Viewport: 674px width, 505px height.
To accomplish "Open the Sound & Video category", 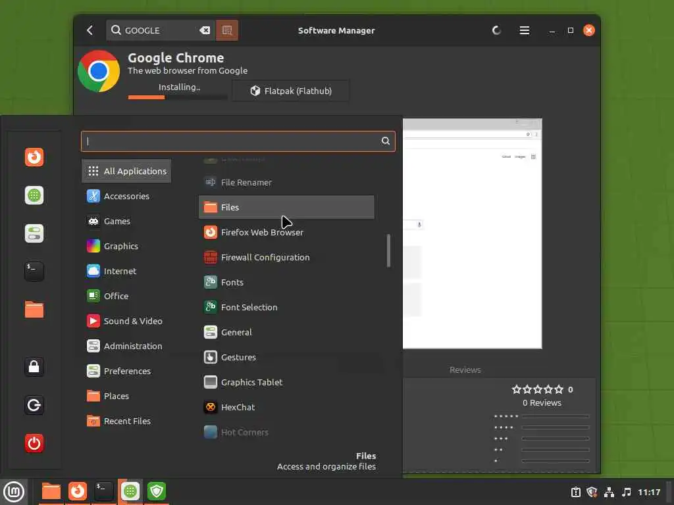I will point(126,321).
